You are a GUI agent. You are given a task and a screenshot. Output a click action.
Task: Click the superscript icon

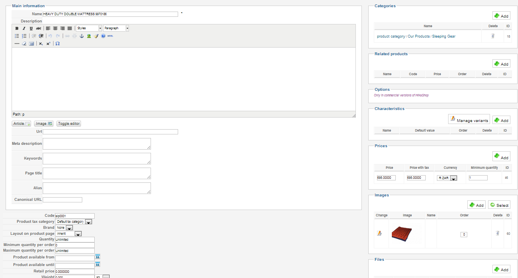[48, 44]
